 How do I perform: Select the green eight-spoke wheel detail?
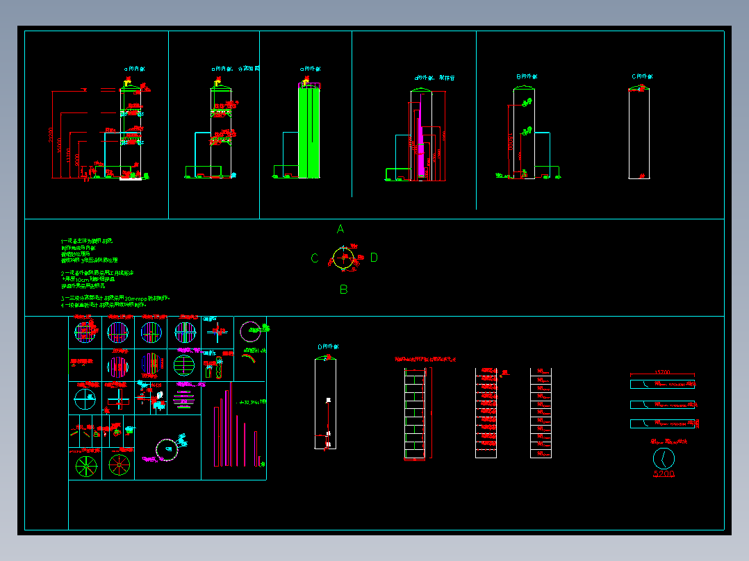[x=86, y=467]
